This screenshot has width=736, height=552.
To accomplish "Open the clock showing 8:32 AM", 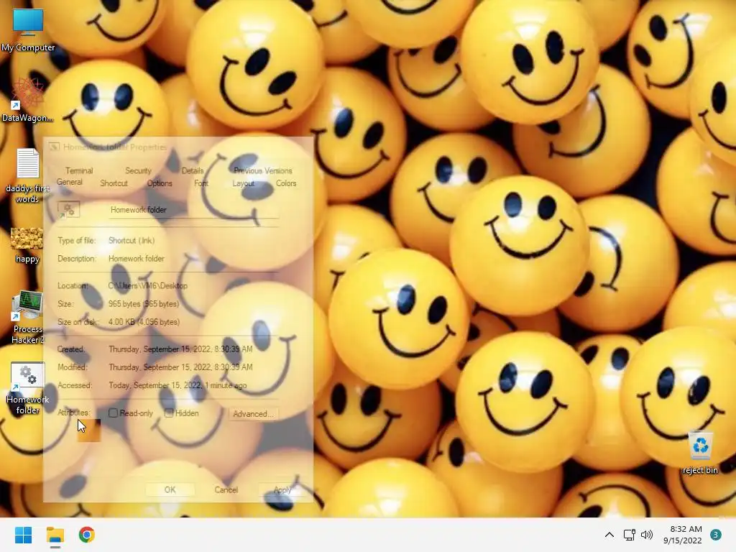I will click(x=683, y=535).
